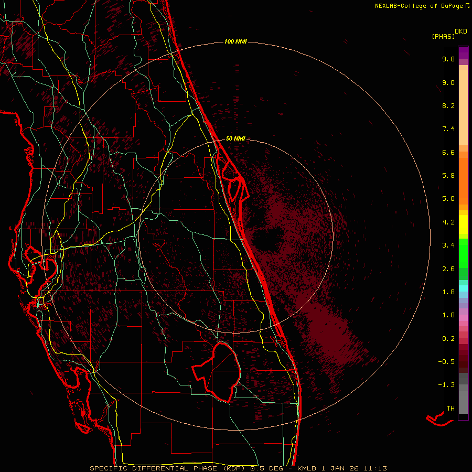The width and height of the screenshot is (472, 472).
Task: Select the 100 NMI range ring label
Action: coord(235,41)
